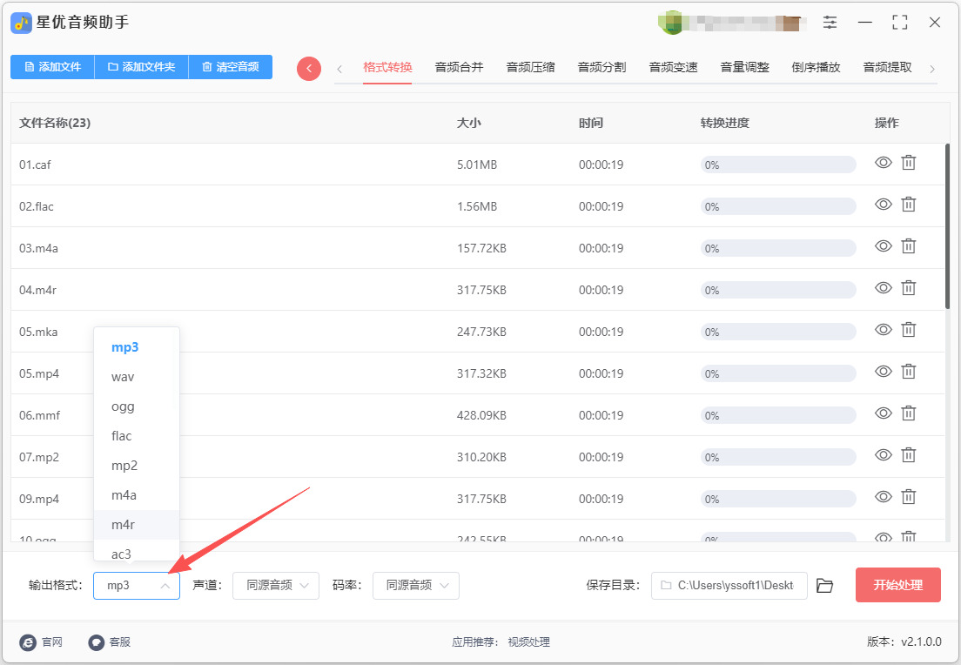The image size is (961, 665).
Task: Preview the 07.mp2 file with eye icon
Action: click(x=883, y=454)
